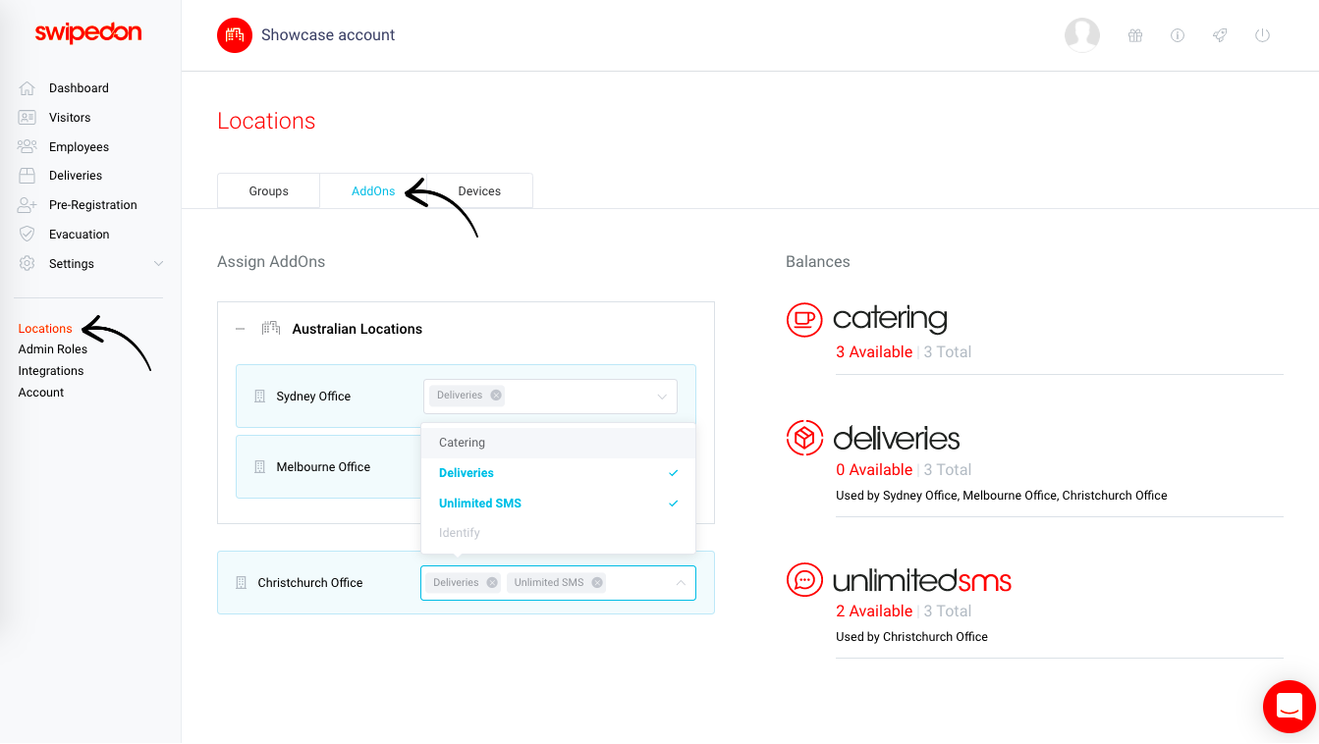Open the Employees page
Screen dimensions: 1319x744
(x=79, y=147)
